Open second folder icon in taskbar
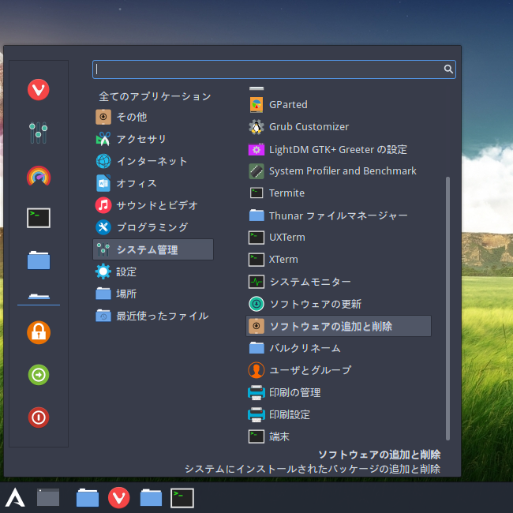The image size is (513, 513). coord(151,498)
